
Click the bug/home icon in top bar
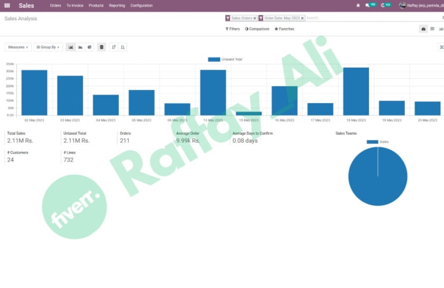pyautogui.click(x=358, y=5)
